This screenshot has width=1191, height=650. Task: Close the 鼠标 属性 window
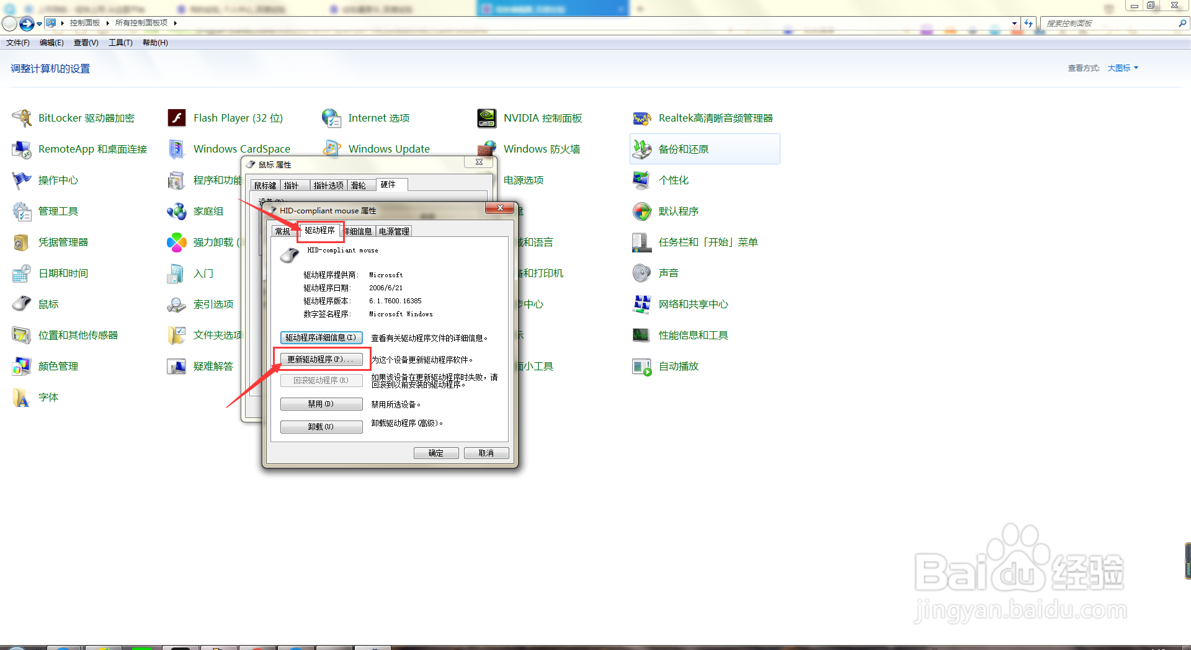pos(479,162)
